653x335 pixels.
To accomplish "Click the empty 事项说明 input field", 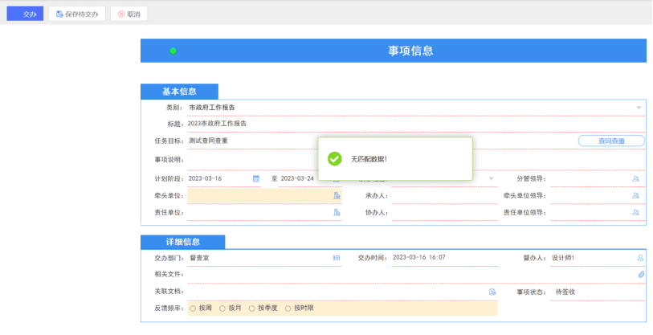I will coord(416,160).
